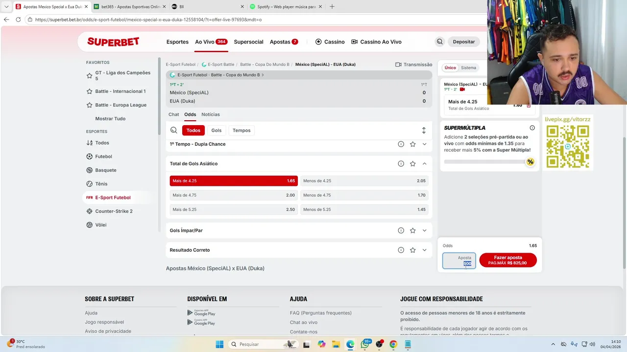Select Mais de 5.25 at 2.50

234,209
